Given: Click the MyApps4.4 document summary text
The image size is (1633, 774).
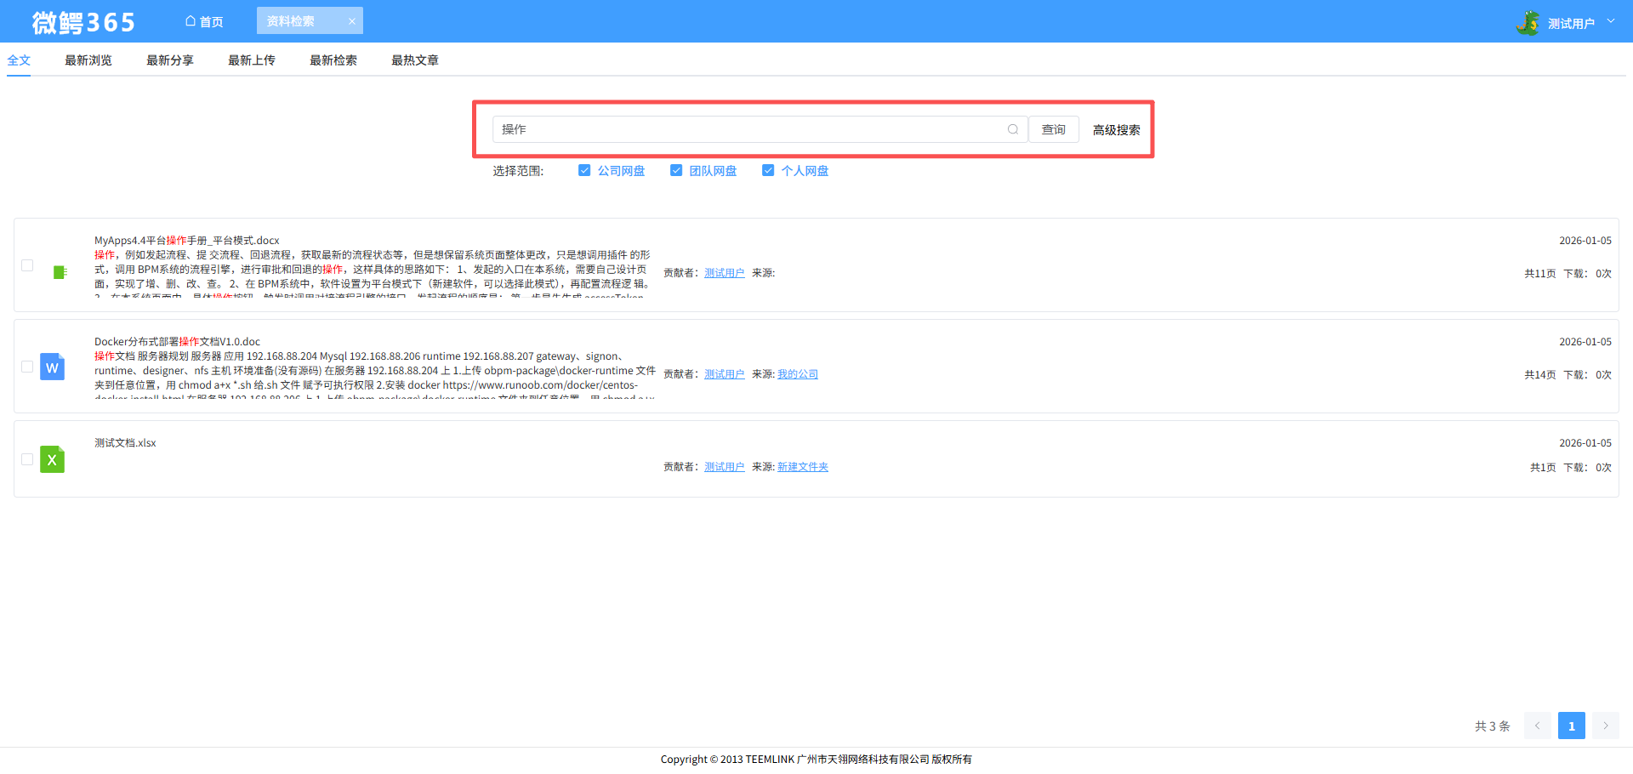Looking at the screenshot, I should tap(373, 273).
